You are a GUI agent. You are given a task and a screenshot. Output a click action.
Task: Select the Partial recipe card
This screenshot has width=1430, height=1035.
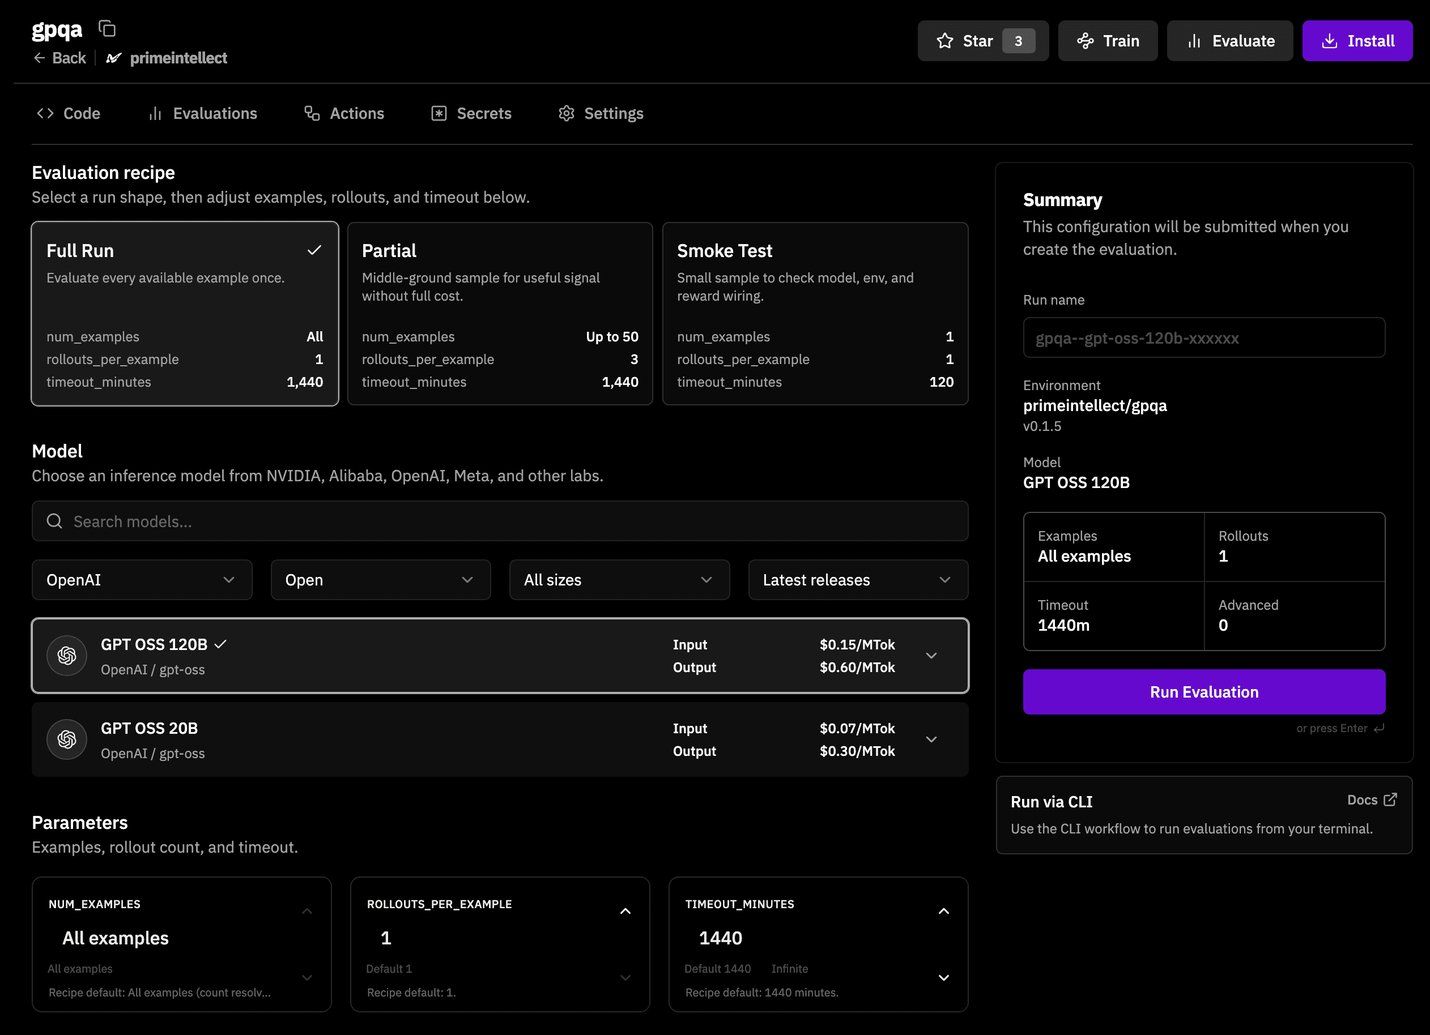[500, 314]
